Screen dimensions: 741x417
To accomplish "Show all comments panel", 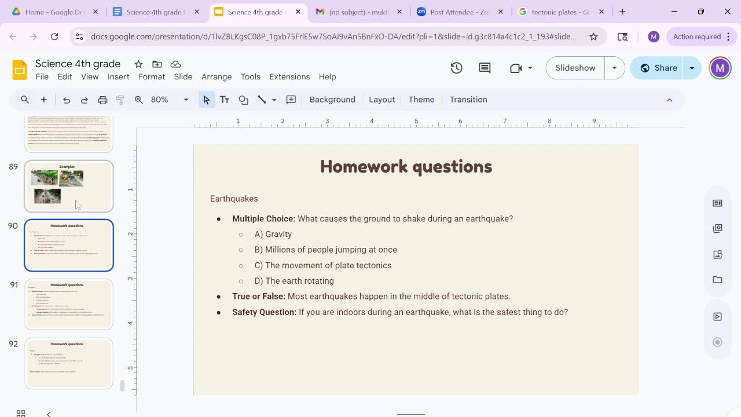I will (x=485, y=68).
